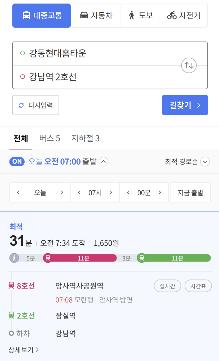Click the 지금 출발 button
The height and width of the screenshot is (361, 219).
[190, 193]
